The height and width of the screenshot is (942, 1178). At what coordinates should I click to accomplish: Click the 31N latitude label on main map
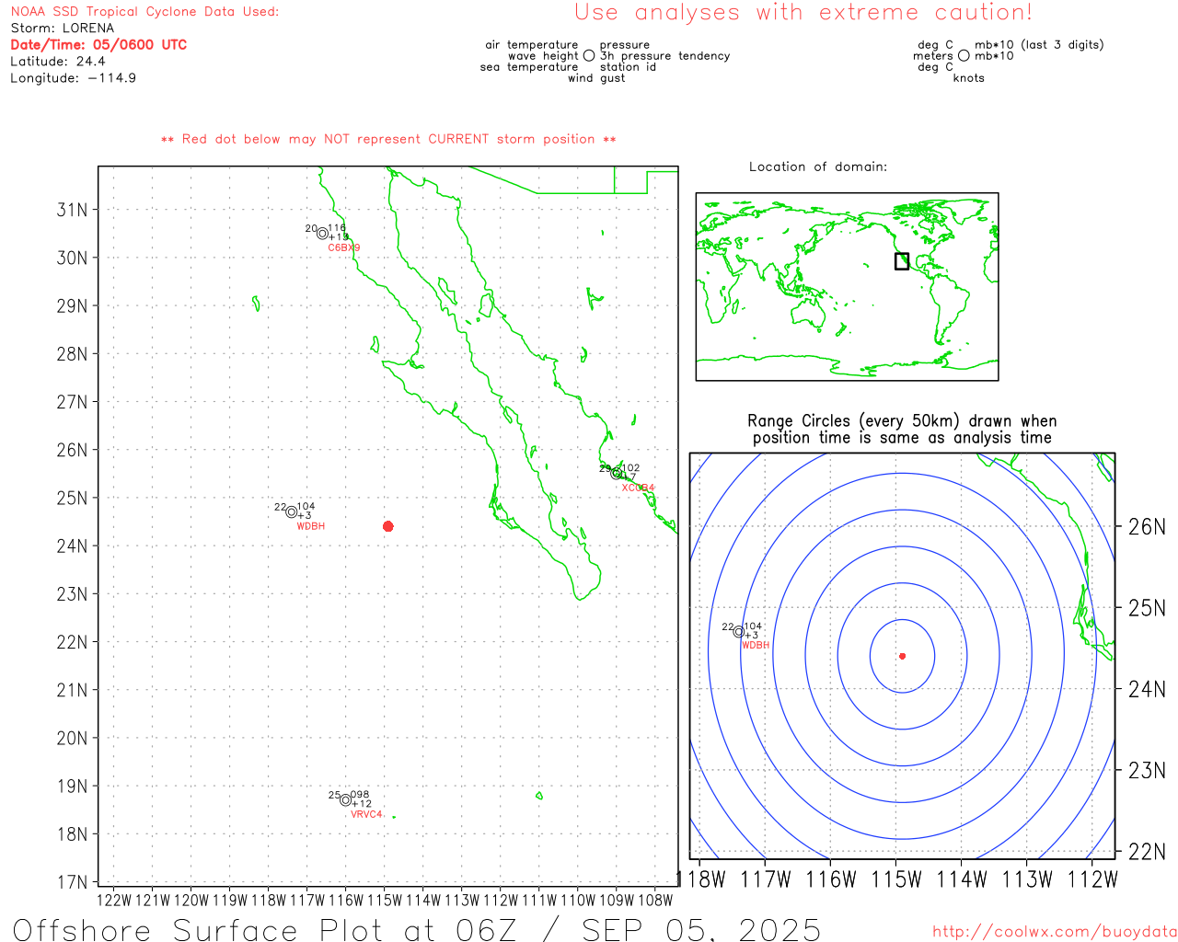[72, 210]
